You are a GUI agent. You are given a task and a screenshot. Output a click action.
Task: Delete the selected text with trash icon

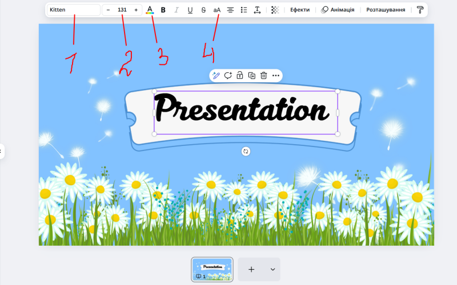pyautogui.click(x=263, y=75)
